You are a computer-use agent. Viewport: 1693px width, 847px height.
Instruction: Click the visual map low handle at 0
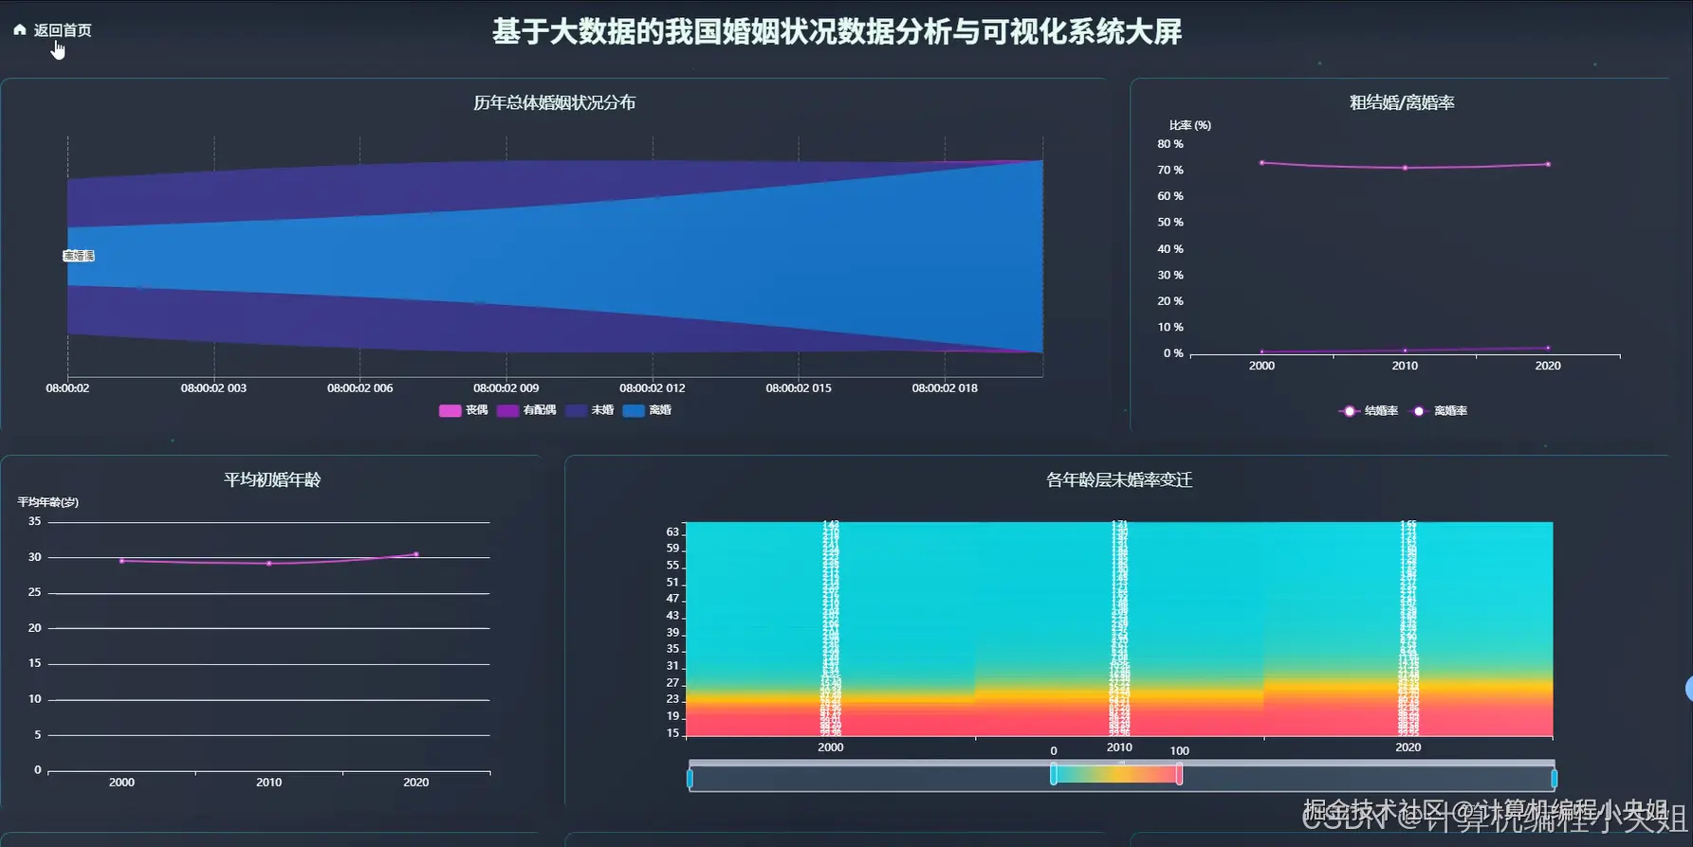tap(1054, 774)
